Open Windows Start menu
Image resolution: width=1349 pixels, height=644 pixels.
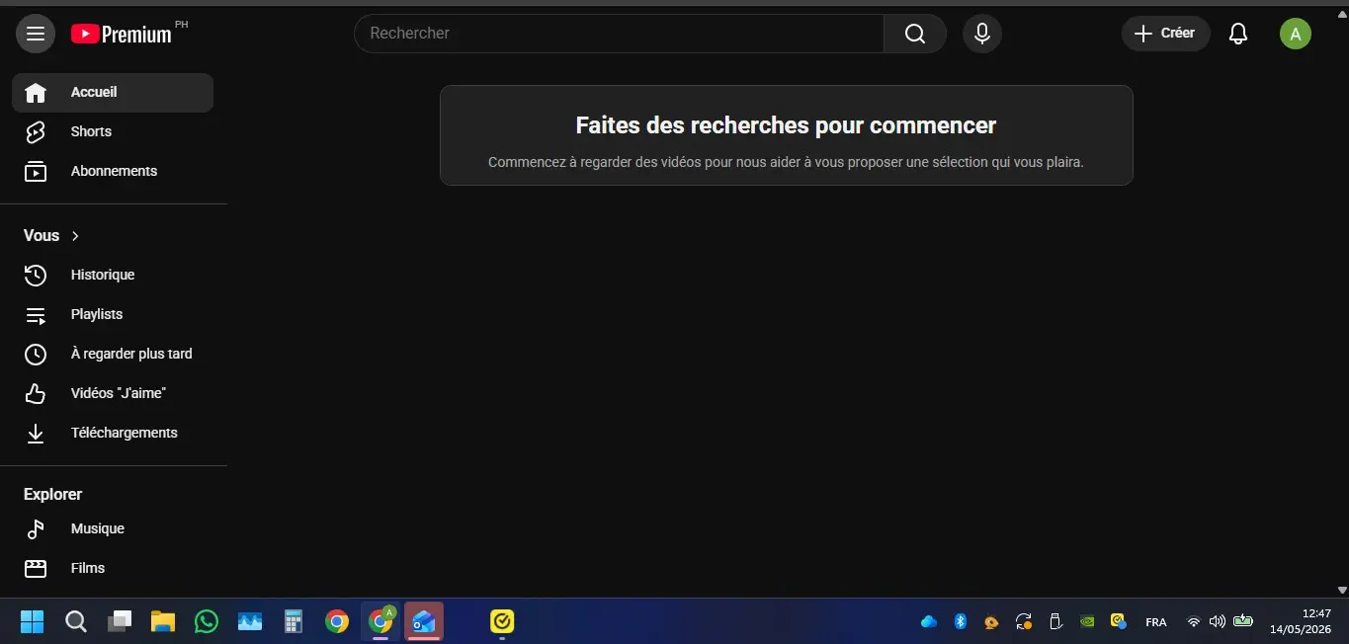click(x=32, y=621)
